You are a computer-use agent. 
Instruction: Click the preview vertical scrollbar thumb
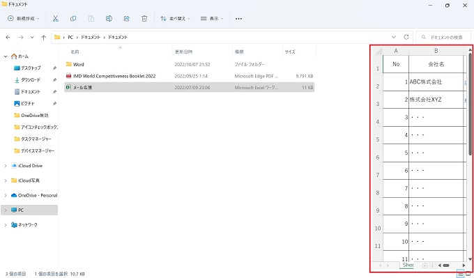point(471,105)
